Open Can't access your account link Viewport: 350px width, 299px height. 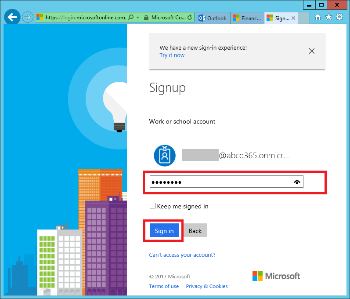click(x=182, y=255)
